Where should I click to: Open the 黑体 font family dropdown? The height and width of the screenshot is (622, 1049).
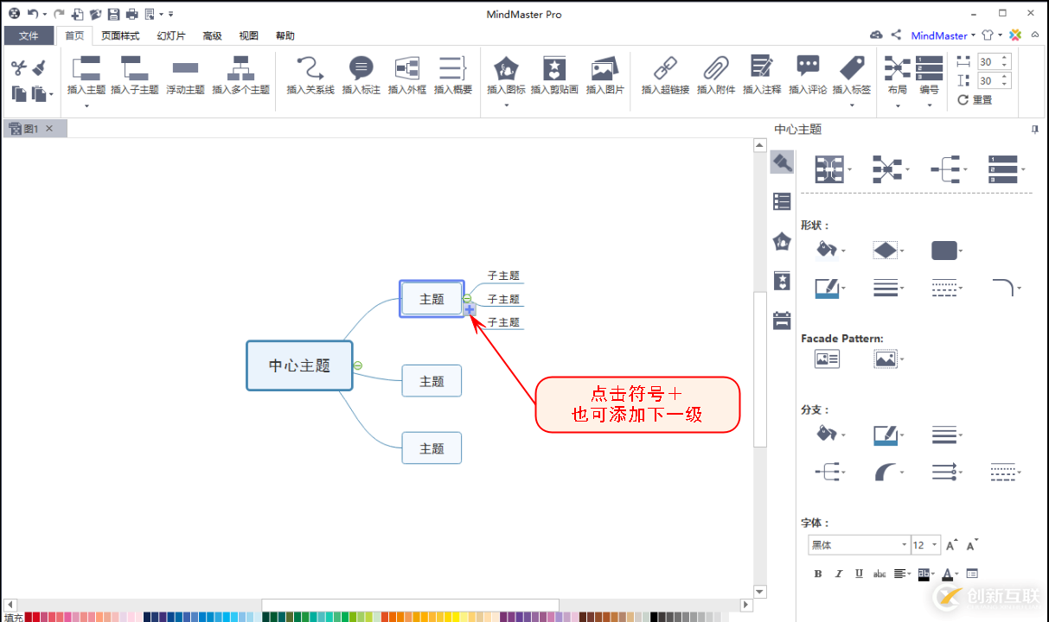pos(905,545)
